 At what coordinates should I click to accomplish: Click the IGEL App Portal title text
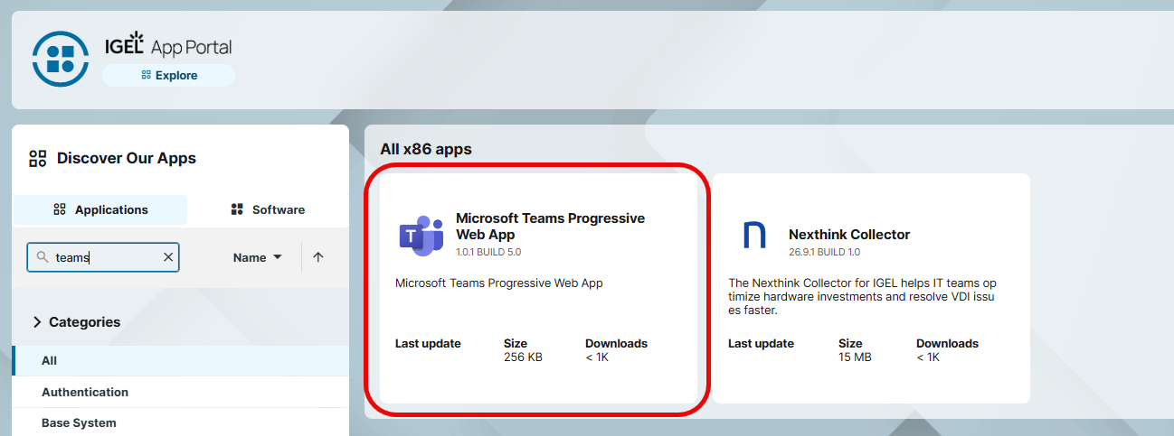tap(168, 46)
